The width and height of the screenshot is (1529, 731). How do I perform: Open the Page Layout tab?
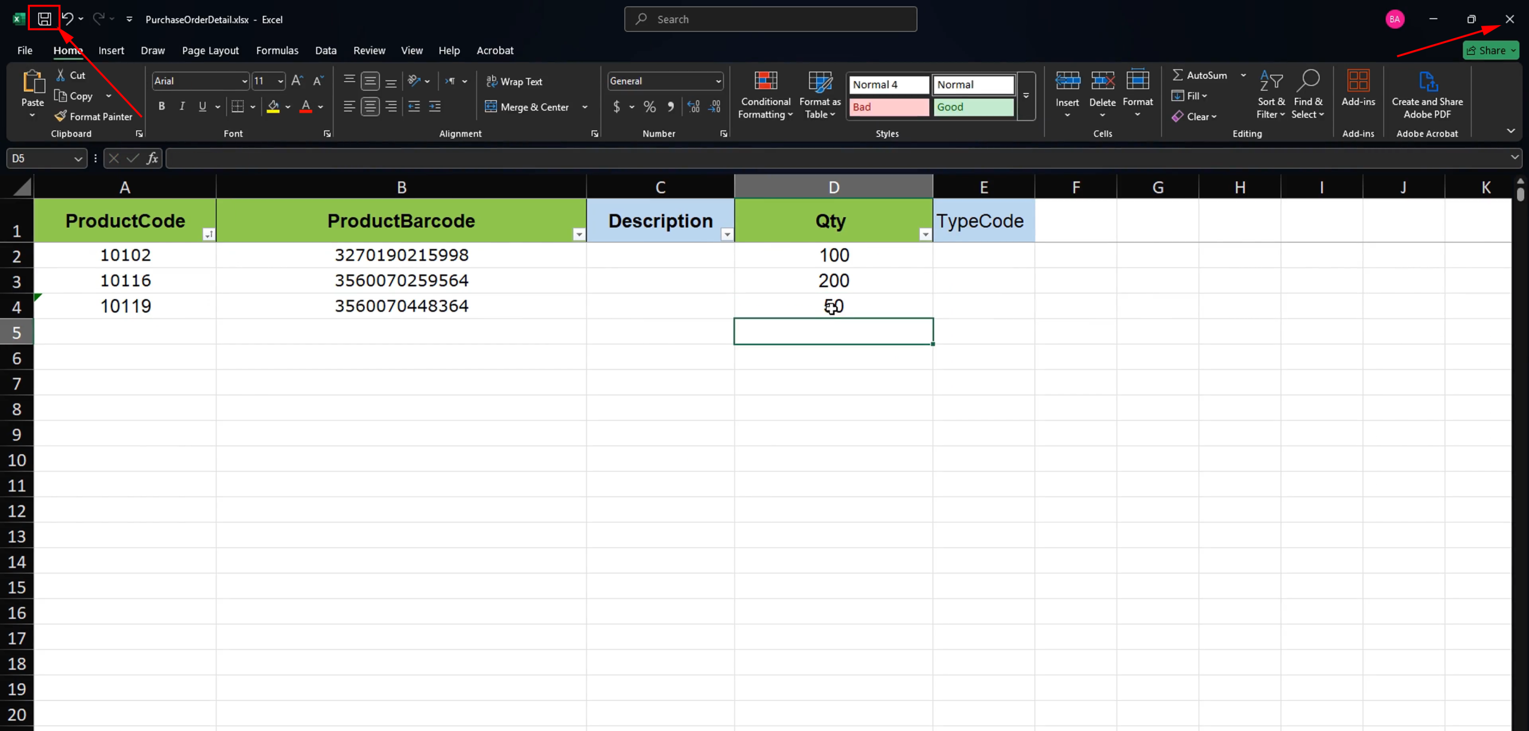click(x=210, y=51)
